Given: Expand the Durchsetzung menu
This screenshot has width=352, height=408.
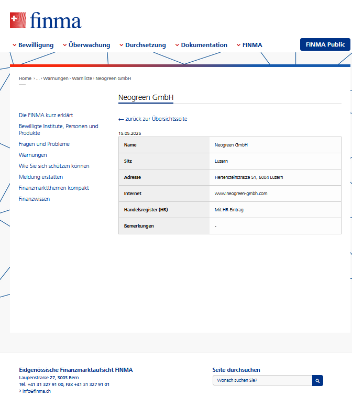Looking at the screenshot, I should 143,45.
